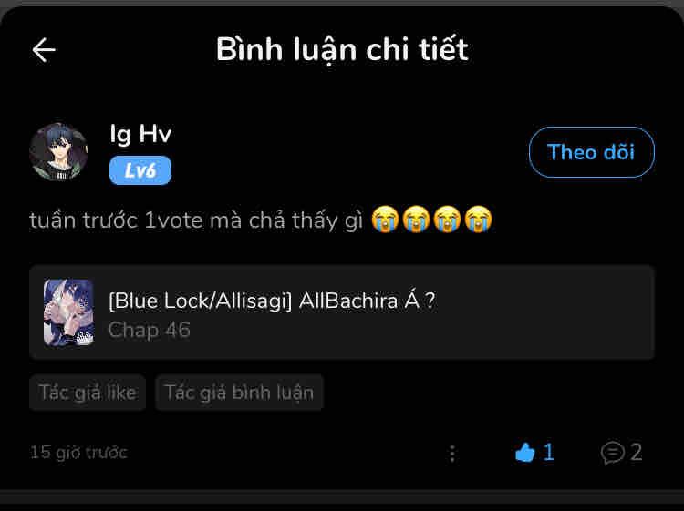Open the three-dot more options menu
684x511 pixels.
tap(452, 454)
